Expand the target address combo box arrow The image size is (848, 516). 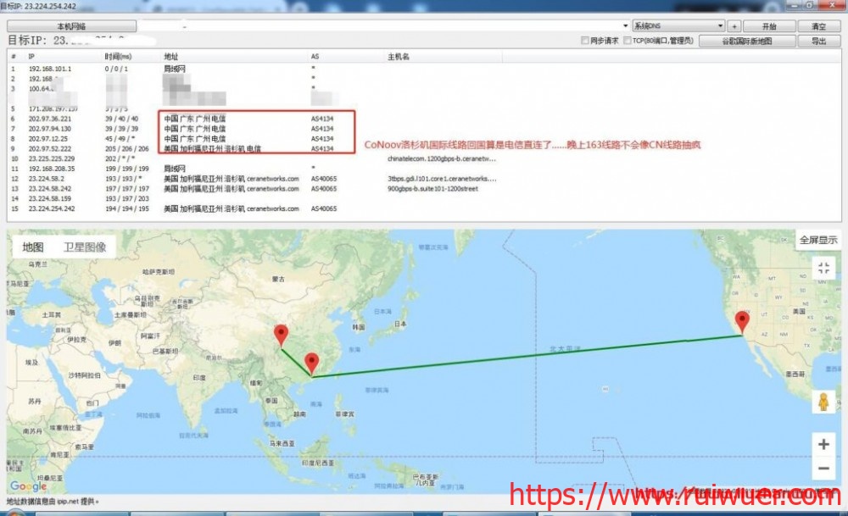(x=625, y=26)
